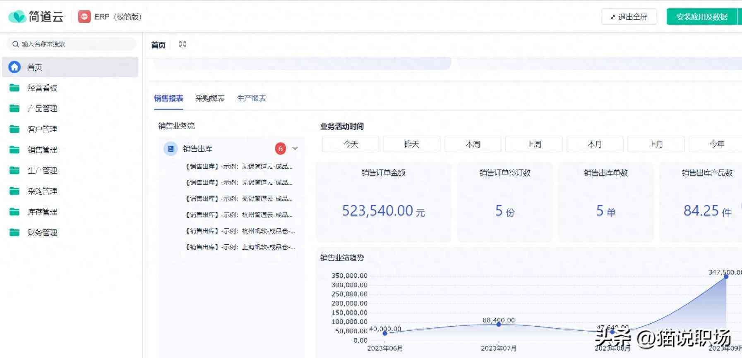Image resolution: width=742 pixels, height=358 pixels.
Task: Click the 2023年07月 data point 88,400.00
Action: [499, 325]
